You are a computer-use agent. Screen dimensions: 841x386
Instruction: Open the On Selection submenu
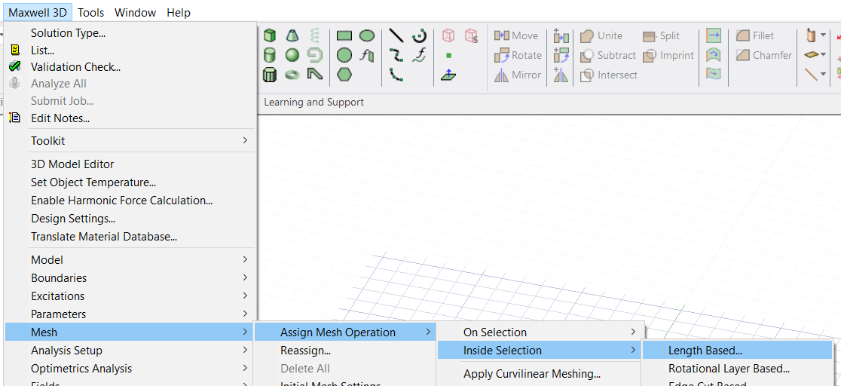pyautogui.click(x=539, y=332)
